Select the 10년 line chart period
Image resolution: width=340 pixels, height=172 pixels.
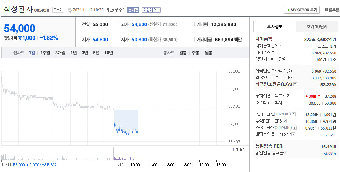pos(108,53)
